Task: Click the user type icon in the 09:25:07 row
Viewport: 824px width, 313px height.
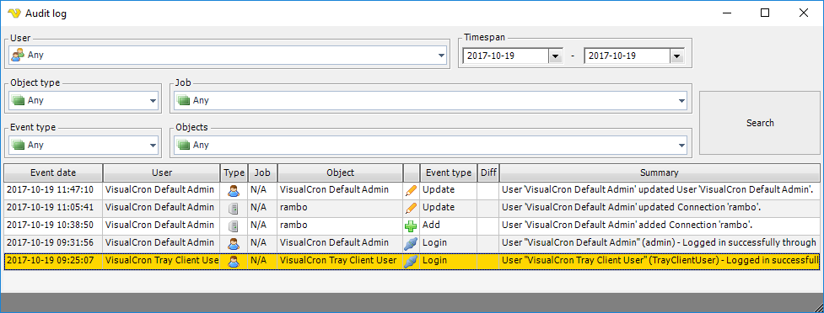Action: 234,261
